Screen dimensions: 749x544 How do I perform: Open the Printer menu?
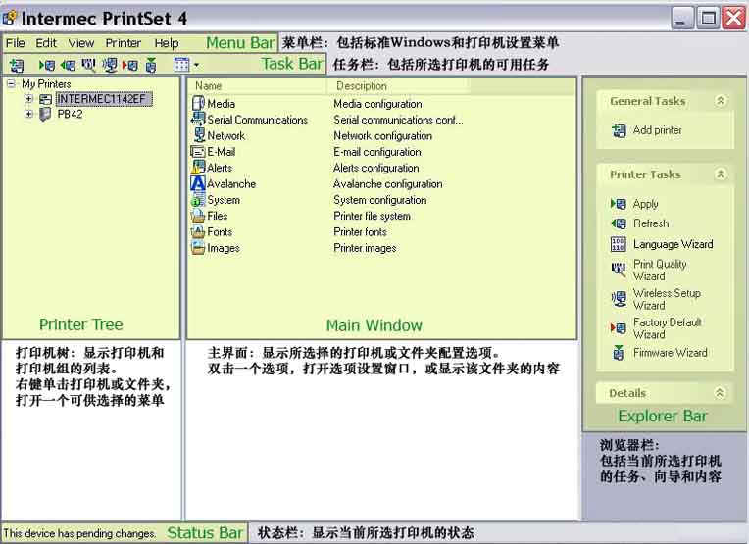(124, 43)
